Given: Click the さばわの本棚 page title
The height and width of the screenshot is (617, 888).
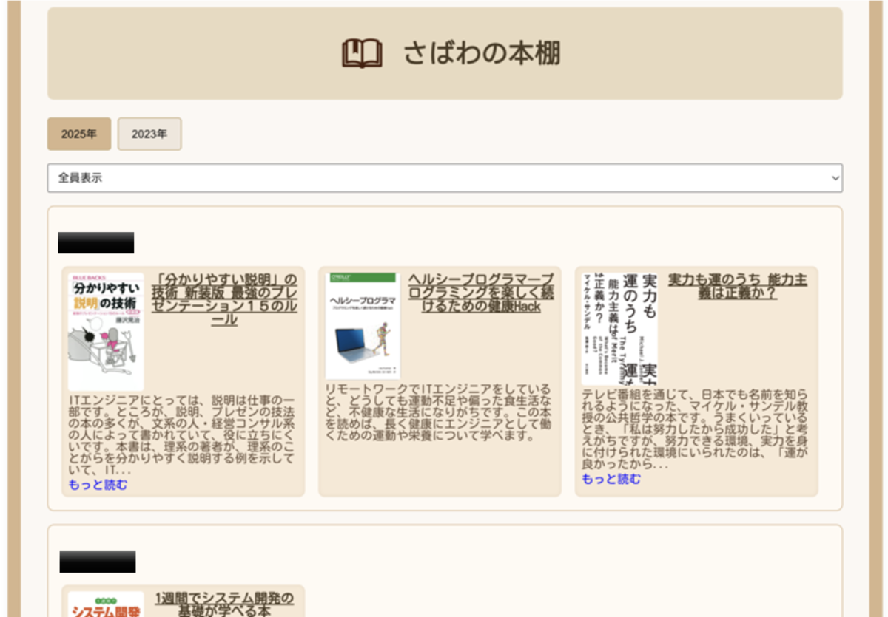Looking at the screenshot, I should (x=482, y=53).
